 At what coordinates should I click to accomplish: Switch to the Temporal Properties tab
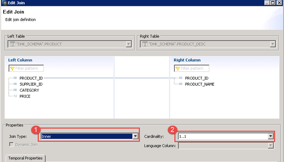point(25,158)
